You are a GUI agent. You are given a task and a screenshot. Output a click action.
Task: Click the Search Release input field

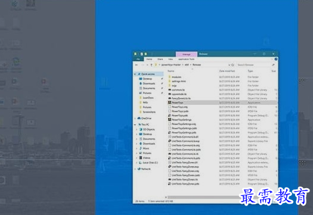(x=255, y=65)
